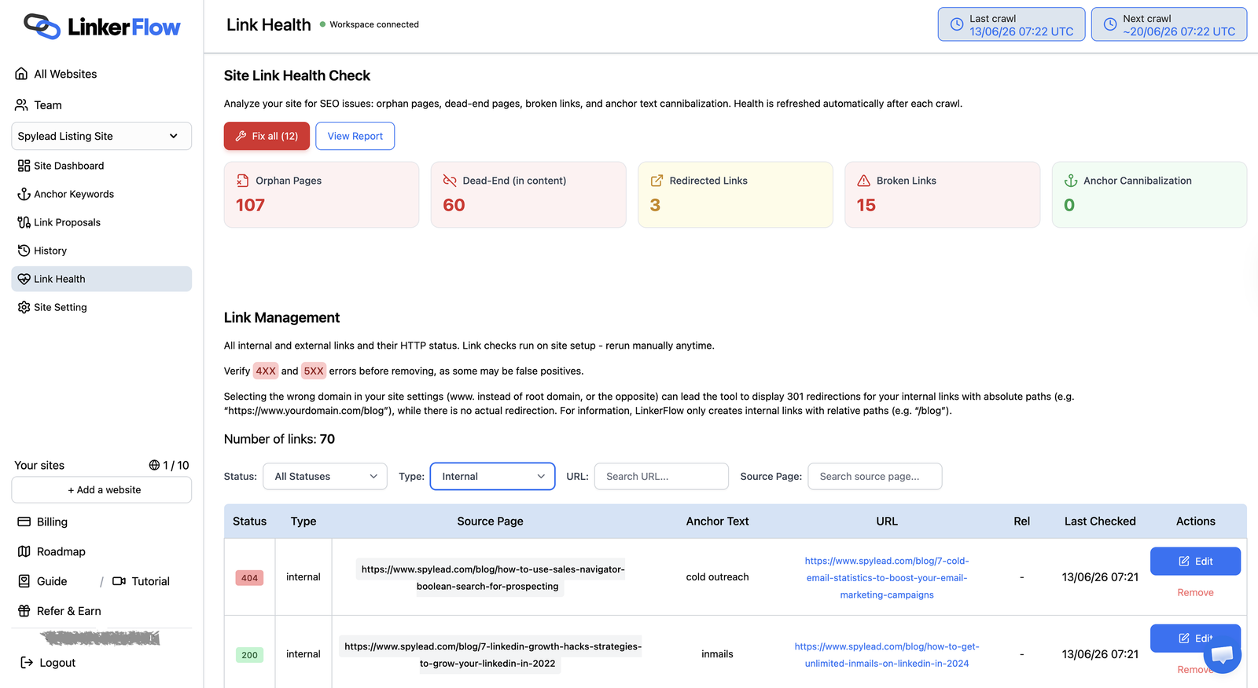Focus the Search source page field
Screen dimensions: 1258x688
coord(875,477)
